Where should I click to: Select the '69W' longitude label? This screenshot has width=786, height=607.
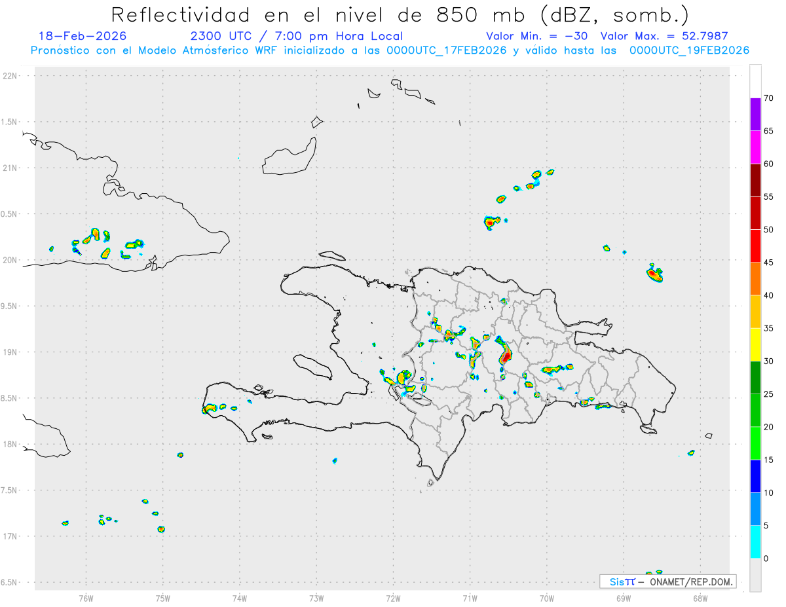(624, 598)
